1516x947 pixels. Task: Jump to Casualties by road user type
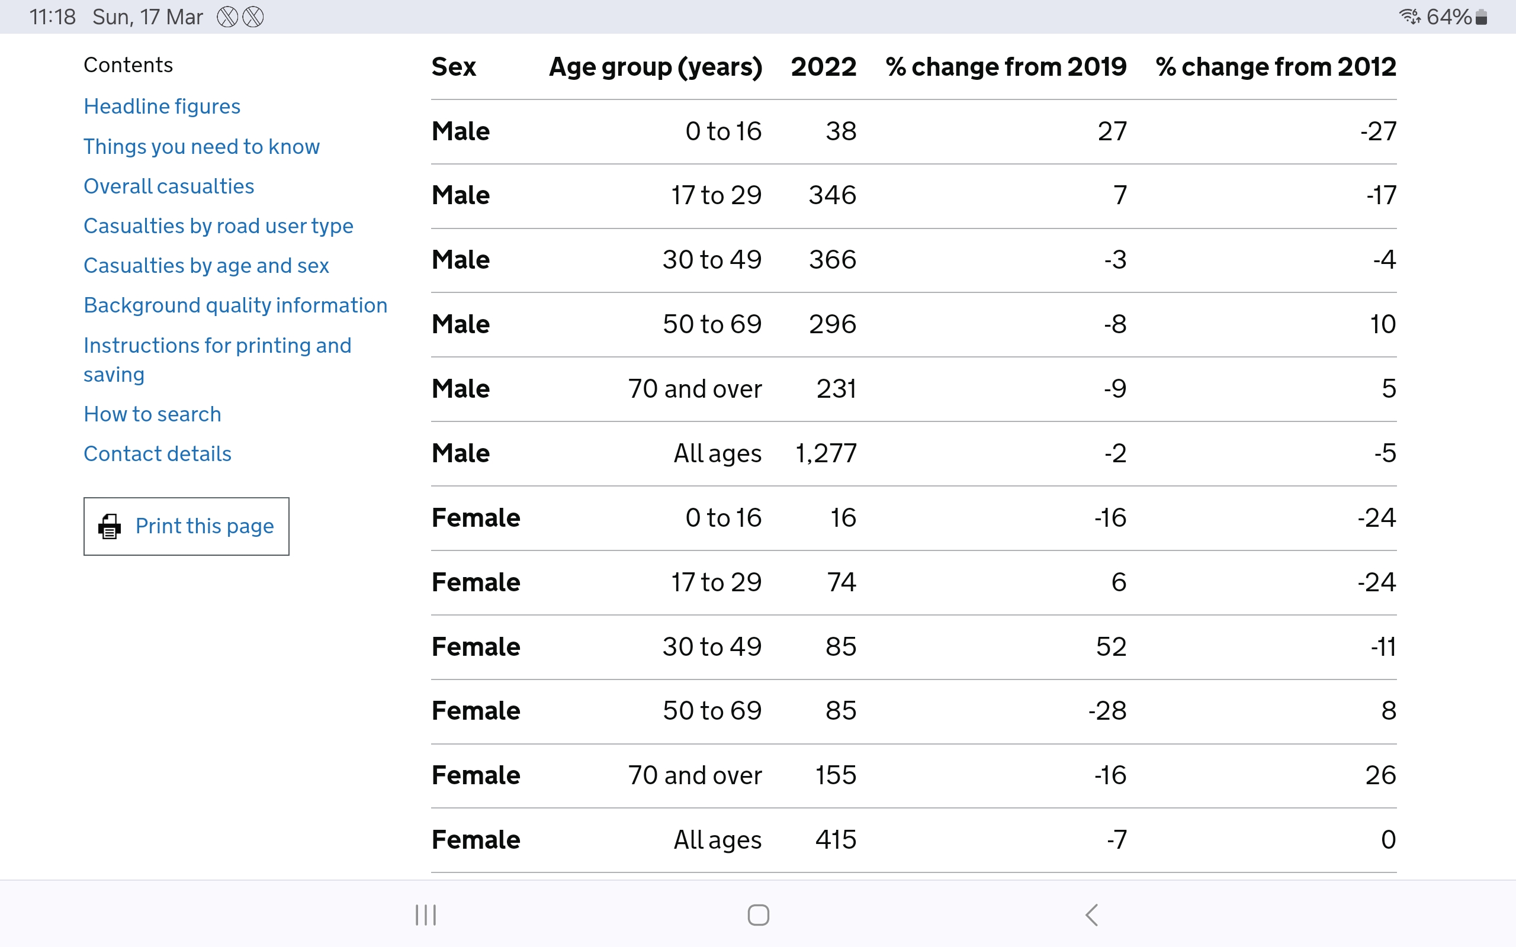click(219, 226)
